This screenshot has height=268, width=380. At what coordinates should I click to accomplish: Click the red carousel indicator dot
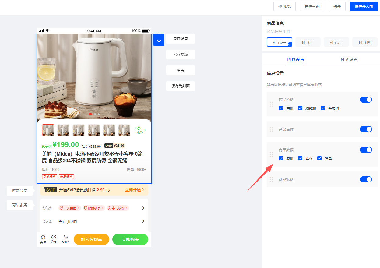[90, 114]
